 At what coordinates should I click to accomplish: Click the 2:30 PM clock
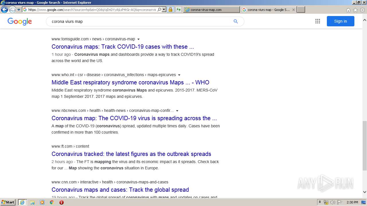(352, 202)
